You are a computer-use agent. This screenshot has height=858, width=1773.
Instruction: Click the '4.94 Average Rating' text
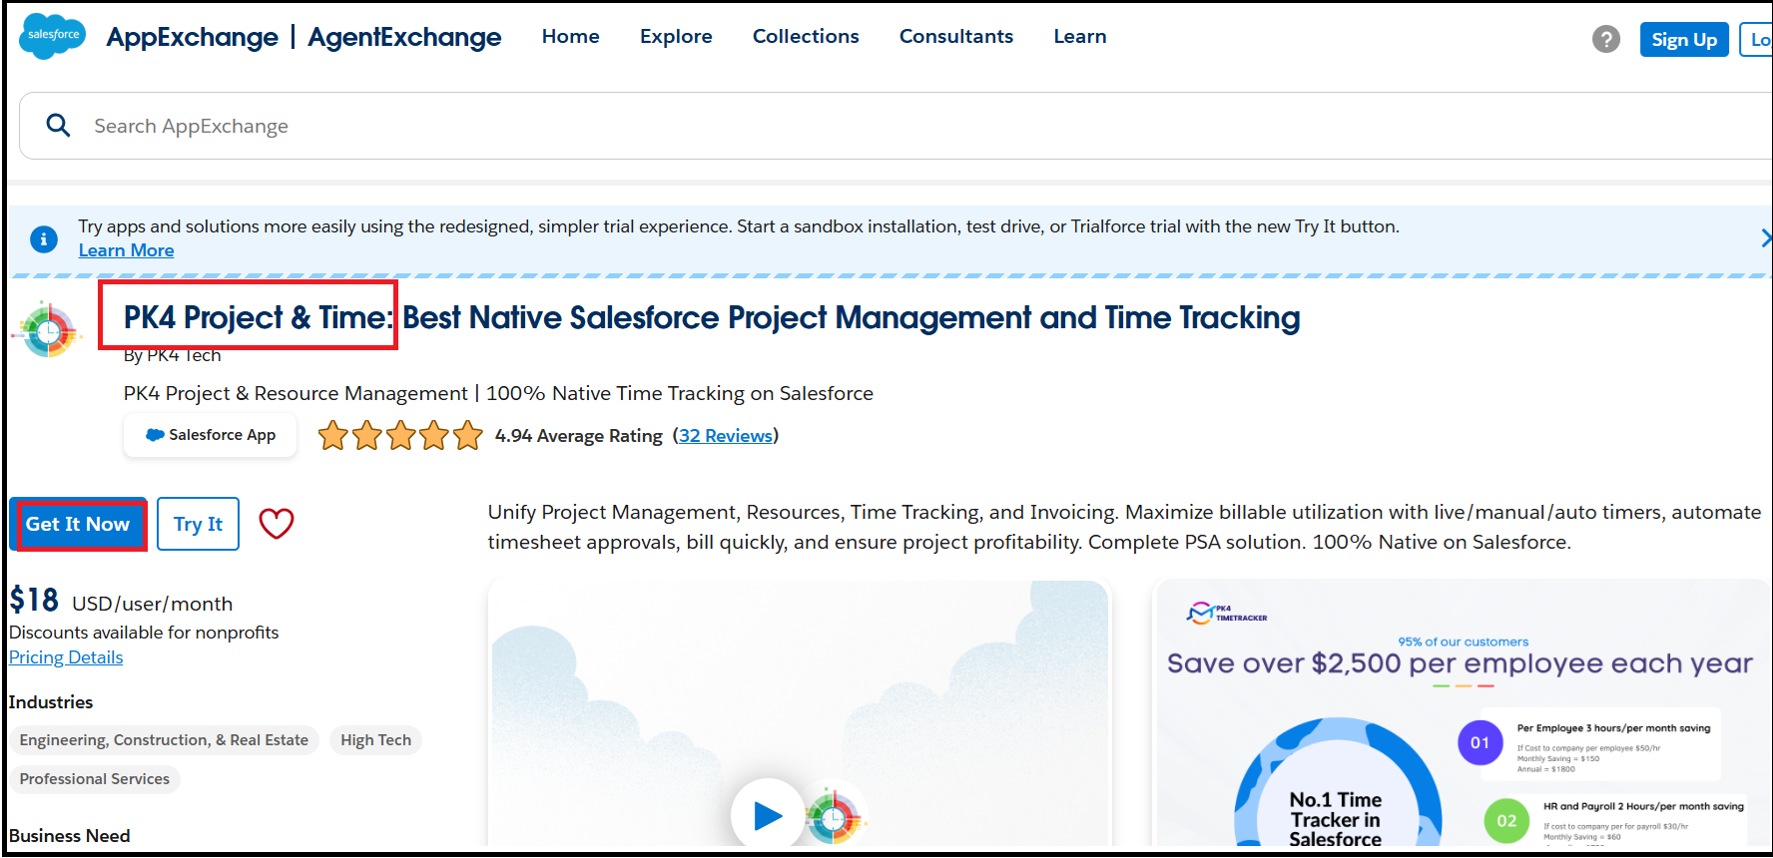(579, 436)
